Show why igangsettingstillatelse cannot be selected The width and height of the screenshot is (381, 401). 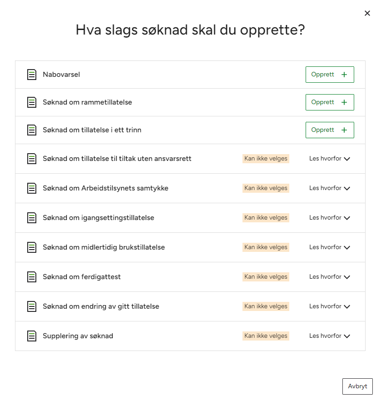[330, 218]
